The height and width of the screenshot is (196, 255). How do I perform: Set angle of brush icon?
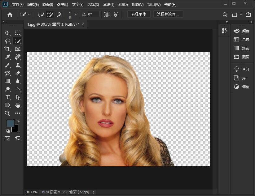(x=84, y=14)
